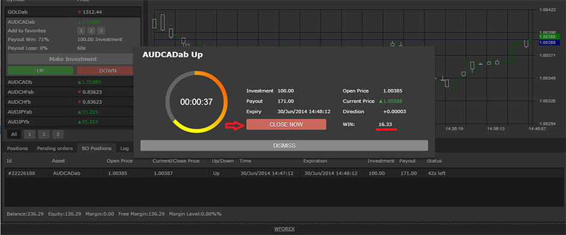Click the blue 1.00388 price label on chart

549,43
